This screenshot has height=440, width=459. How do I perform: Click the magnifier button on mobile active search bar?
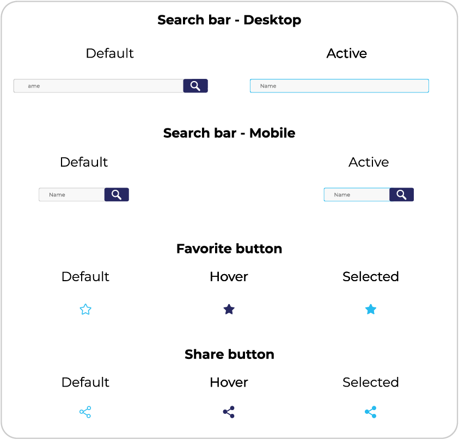click(x=402, y=195)
